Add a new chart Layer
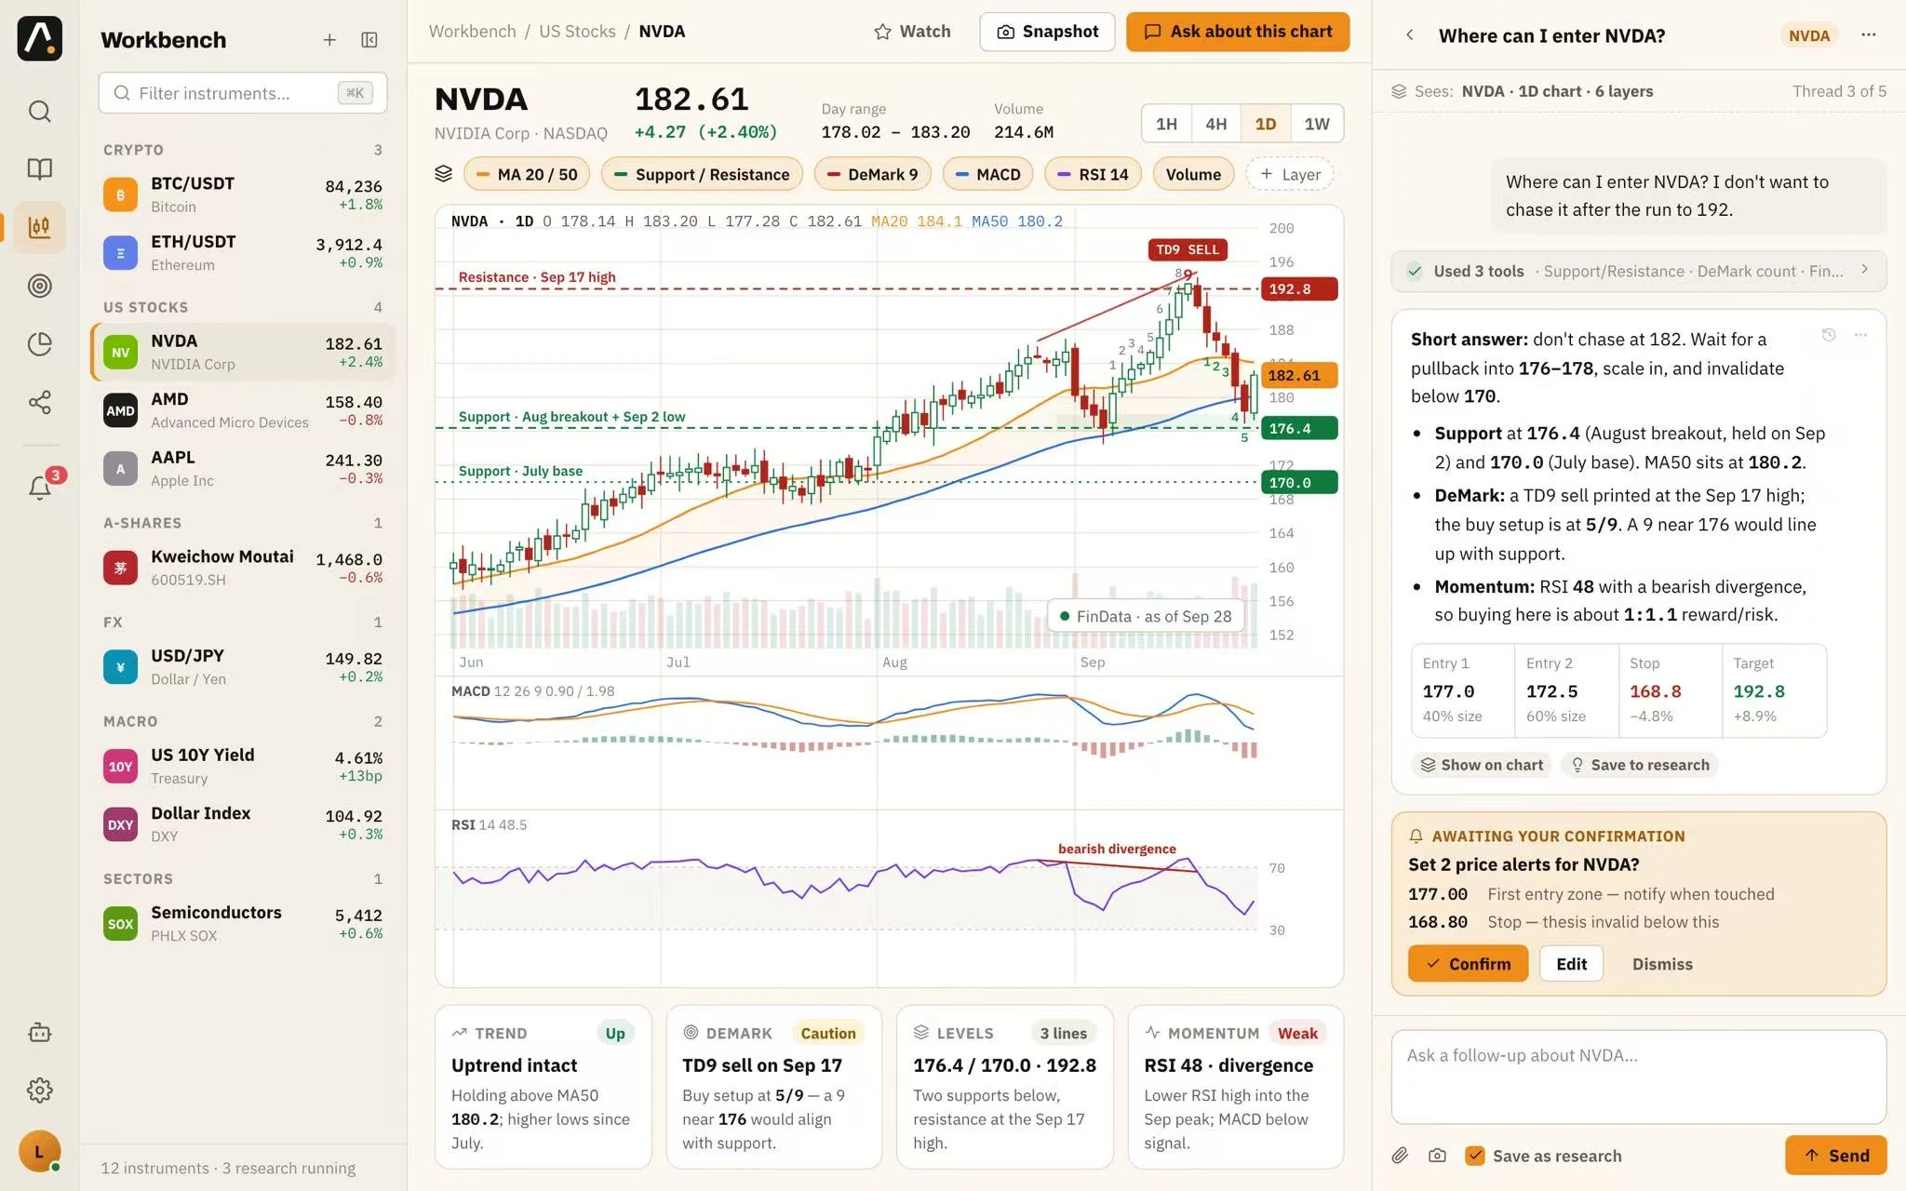Screen dimensions: 1906x1191 (1290, 174)
